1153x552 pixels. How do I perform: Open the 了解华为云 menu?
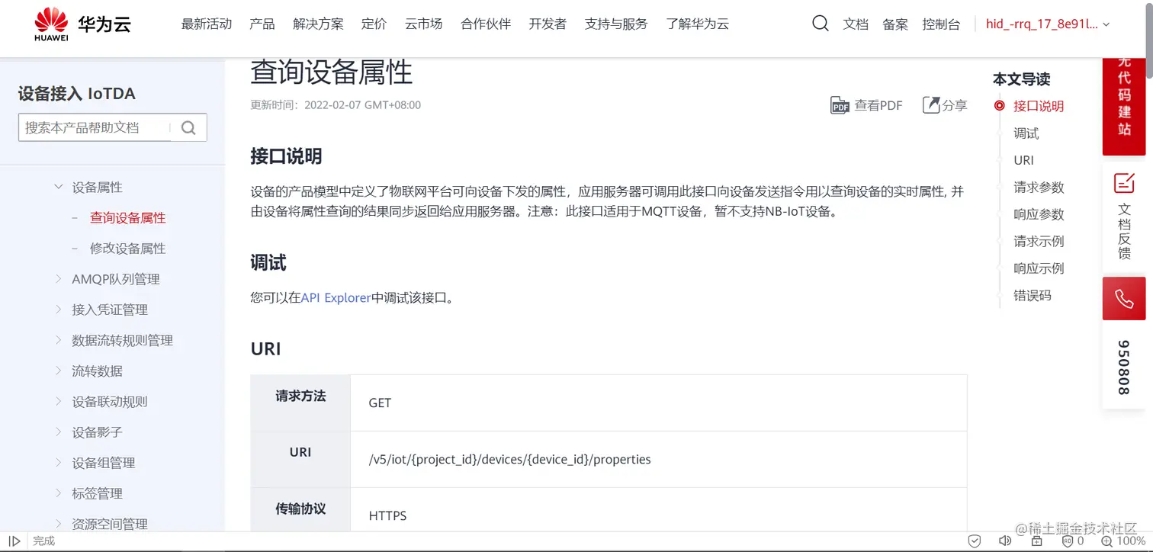tap(697, 24)
